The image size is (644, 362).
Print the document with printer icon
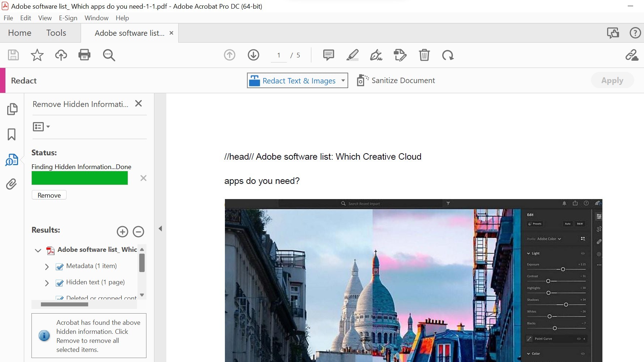[x=85, y=55]
